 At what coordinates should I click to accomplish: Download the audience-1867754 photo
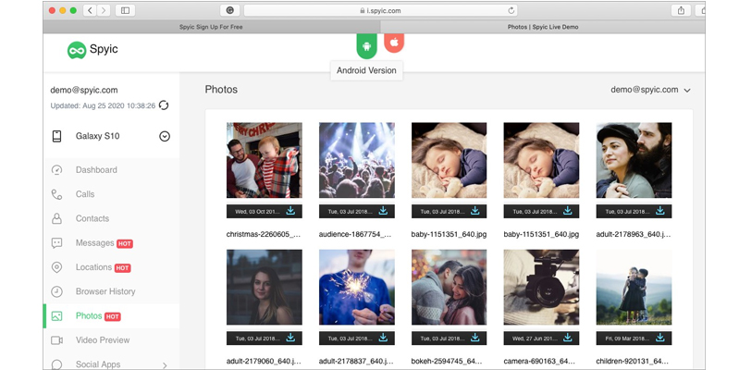coord(383,211)
